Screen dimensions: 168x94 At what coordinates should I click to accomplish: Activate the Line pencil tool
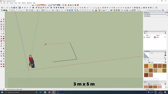1,25
